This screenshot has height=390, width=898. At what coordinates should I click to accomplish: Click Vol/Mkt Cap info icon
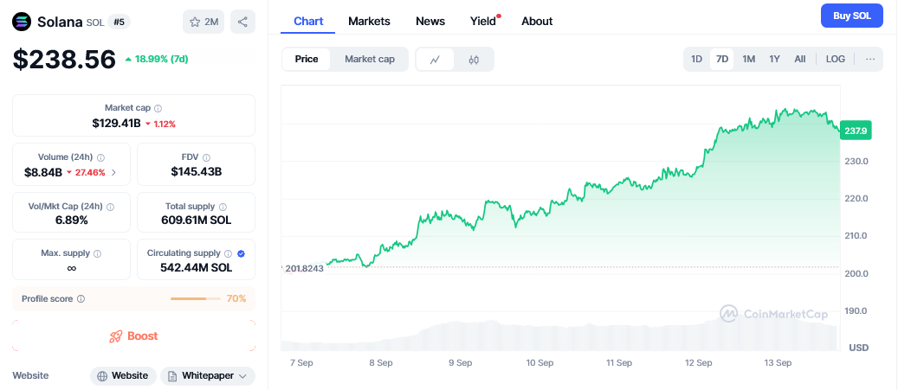(111, 207)
